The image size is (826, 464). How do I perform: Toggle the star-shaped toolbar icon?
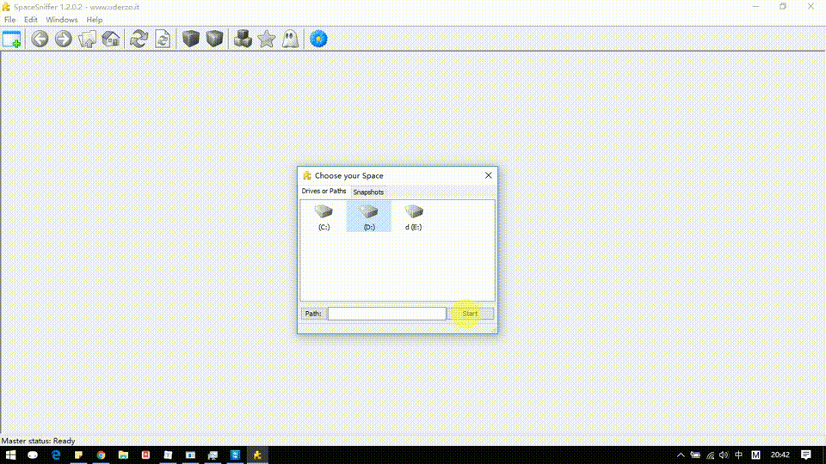click(x=268, y=40)
